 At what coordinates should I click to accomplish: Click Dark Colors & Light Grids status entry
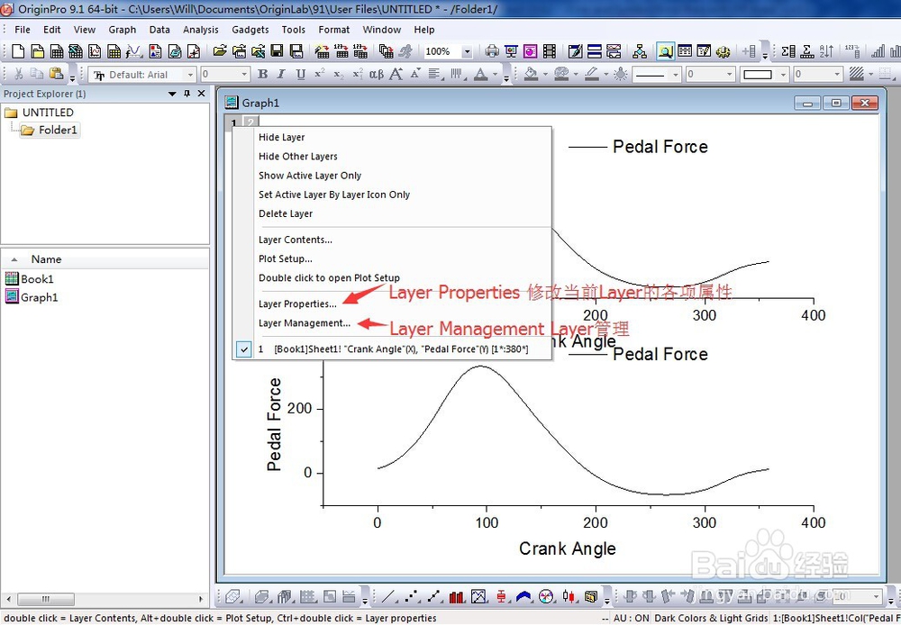pos(711,618)
